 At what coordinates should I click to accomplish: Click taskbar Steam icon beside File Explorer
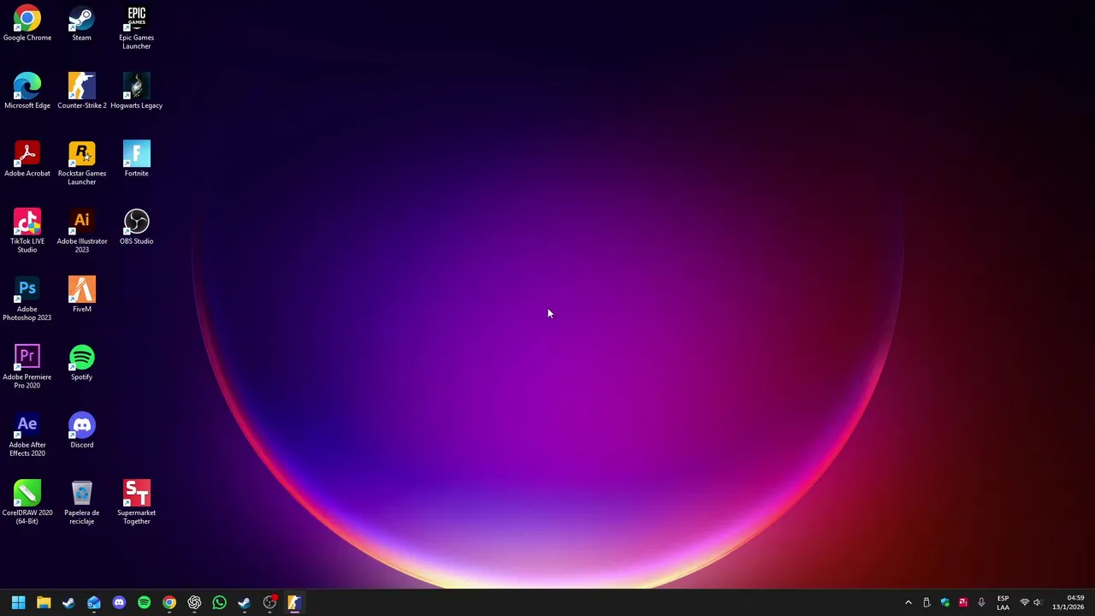point(68,602)
